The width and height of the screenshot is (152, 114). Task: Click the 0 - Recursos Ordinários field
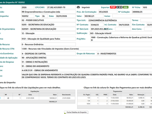pos(48,45)
